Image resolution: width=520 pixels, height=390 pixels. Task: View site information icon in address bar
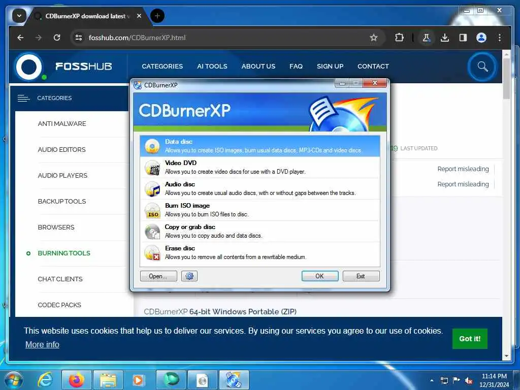[79, 38]
